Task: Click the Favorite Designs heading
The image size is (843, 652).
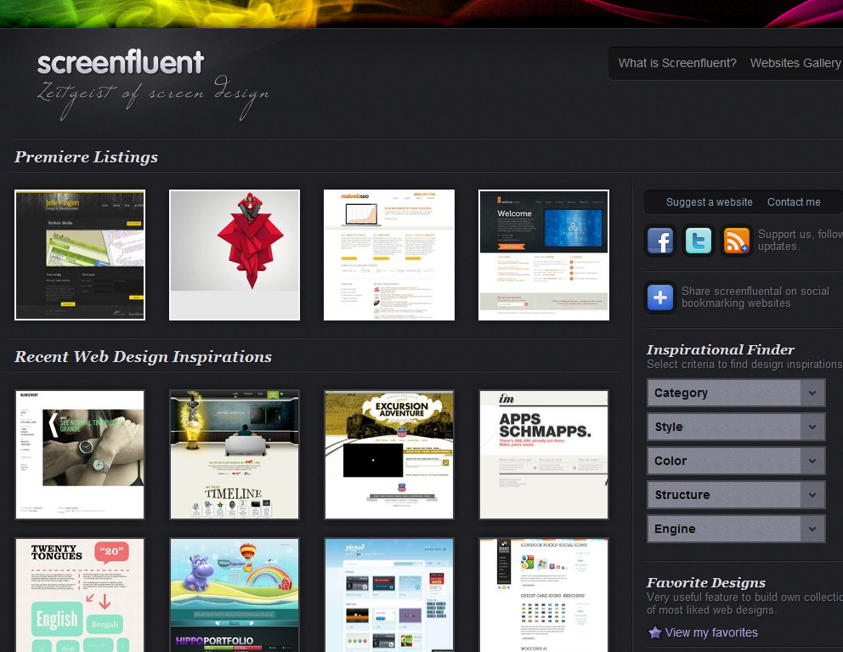Action: [706, 582]
